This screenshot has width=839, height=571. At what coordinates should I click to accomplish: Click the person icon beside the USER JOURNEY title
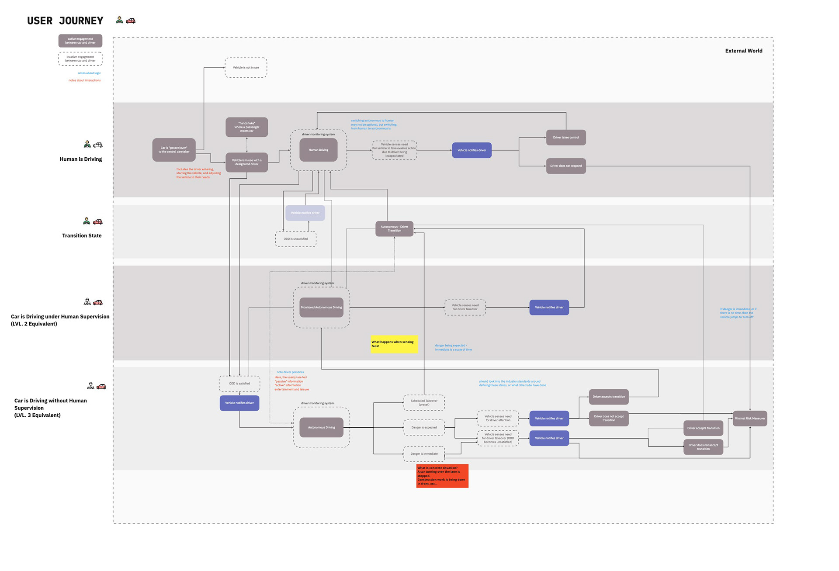pyautogui.click(x=119, y=20)
